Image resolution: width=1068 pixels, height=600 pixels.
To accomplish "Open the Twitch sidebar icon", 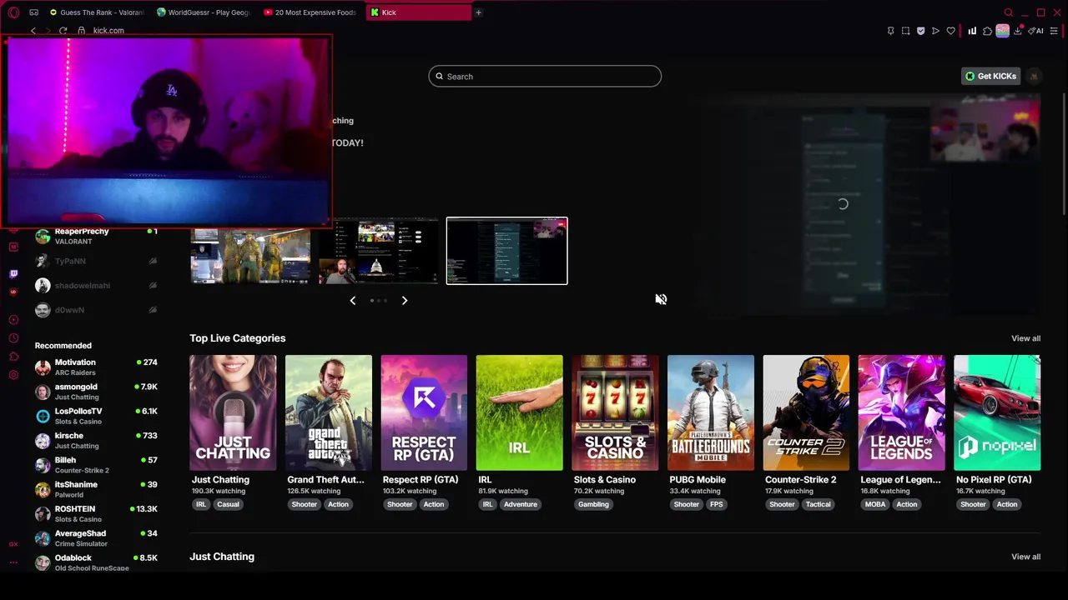I will click(x=13, y=273).
